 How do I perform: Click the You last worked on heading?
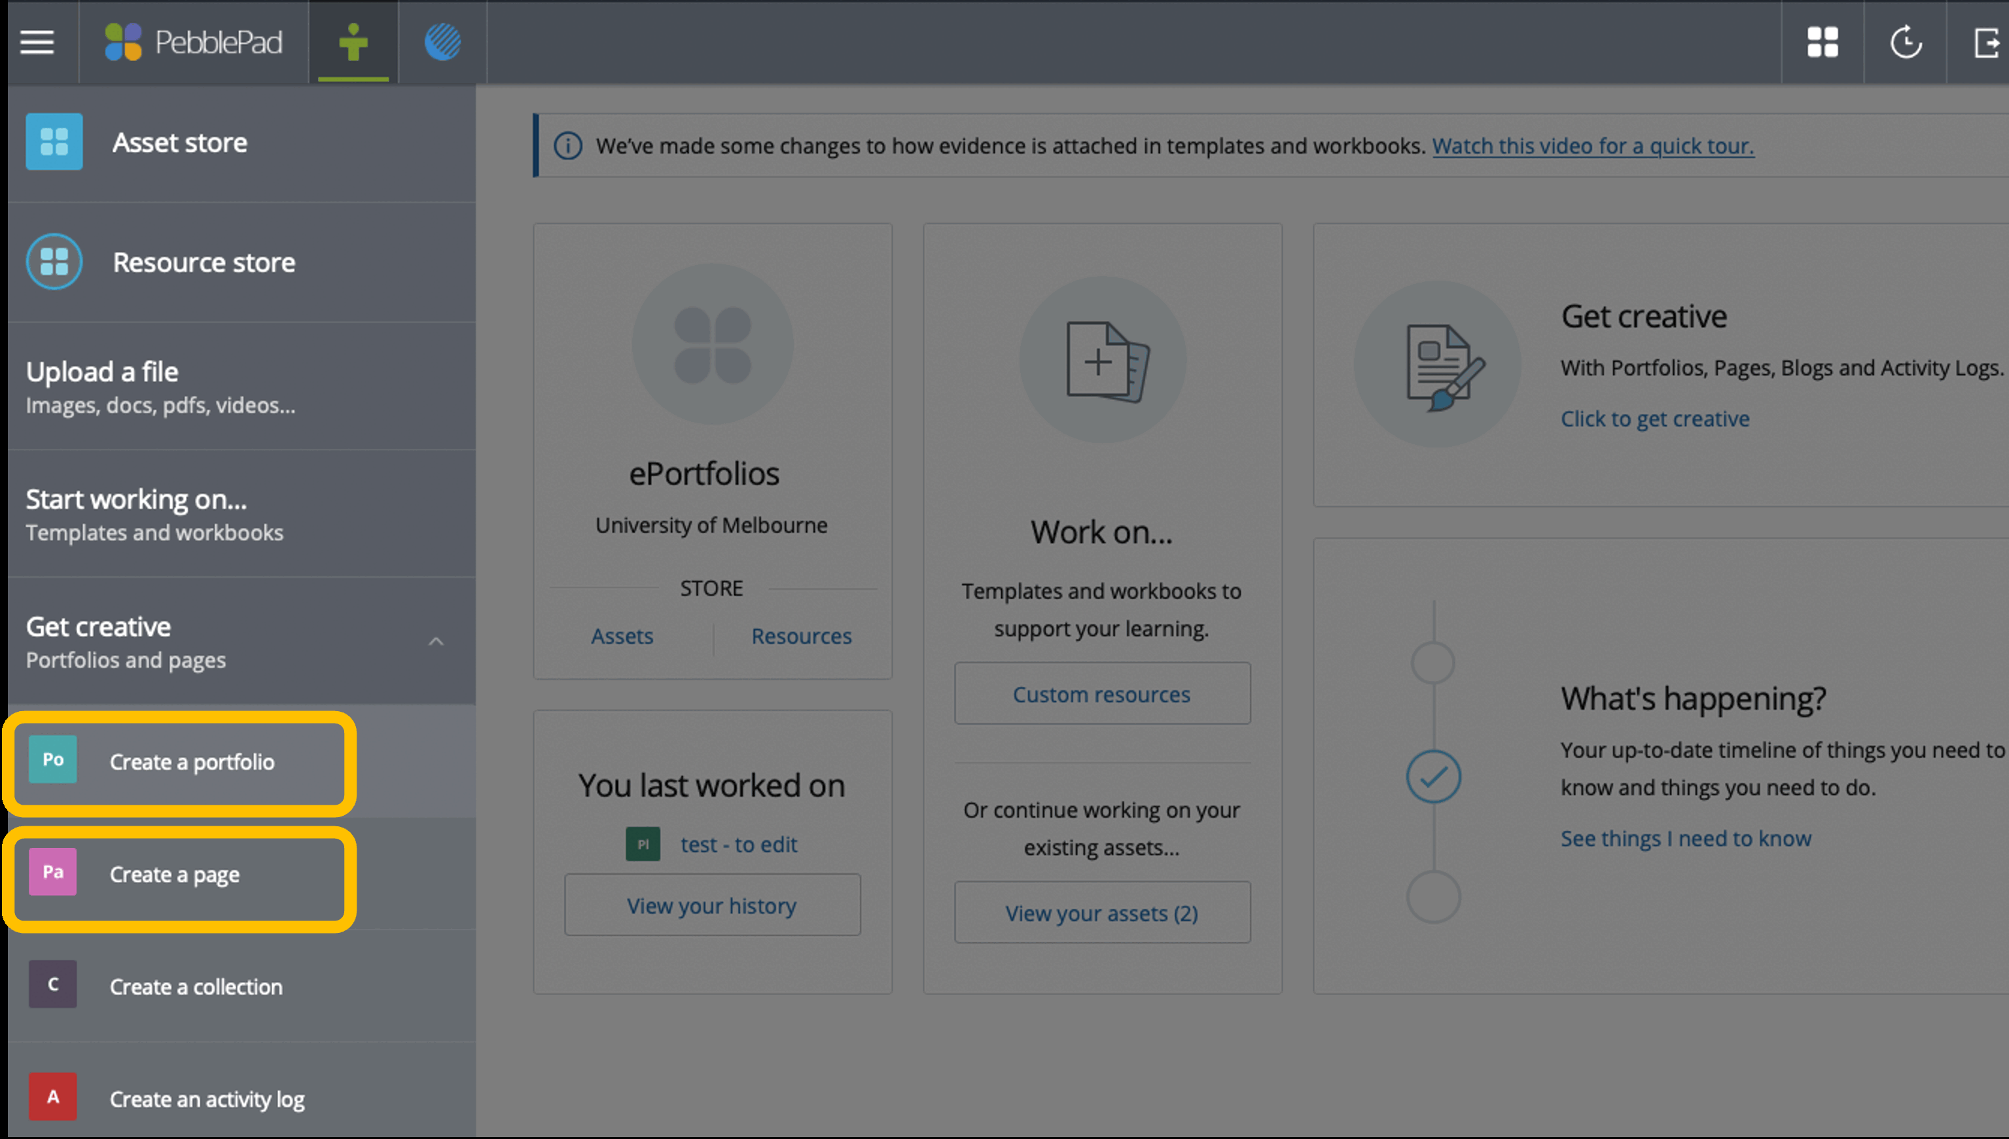pyautogui.click(x=712, y=786)
